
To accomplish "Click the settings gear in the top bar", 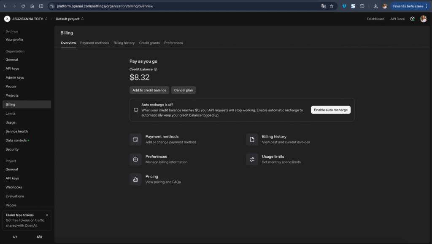I will 412,19.
